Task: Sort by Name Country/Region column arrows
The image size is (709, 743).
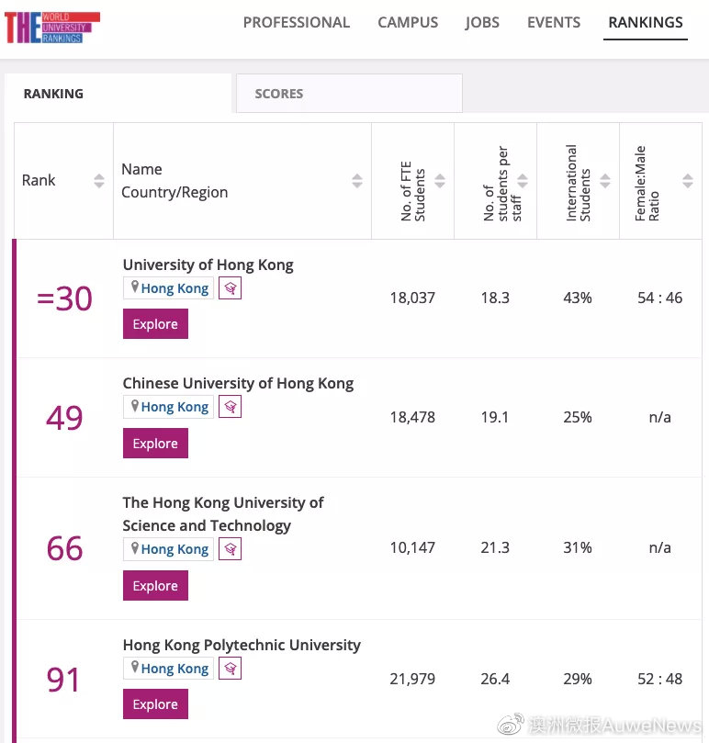Action: click(x=357, y=181)
